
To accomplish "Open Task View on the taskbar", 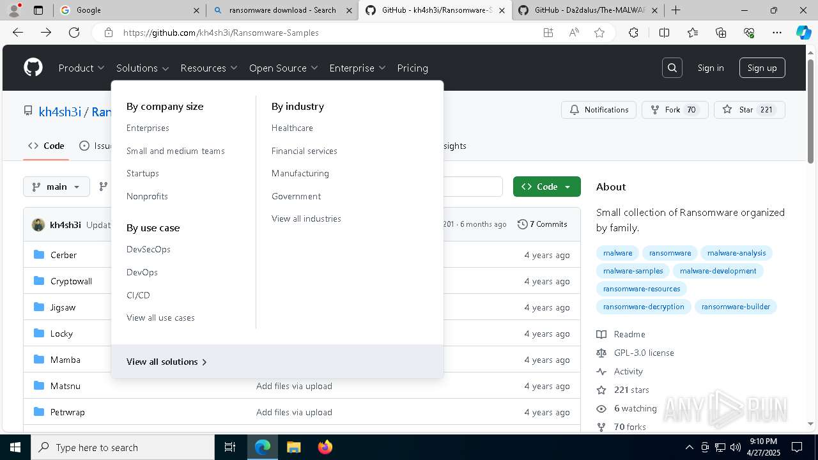I will (230, 447).
